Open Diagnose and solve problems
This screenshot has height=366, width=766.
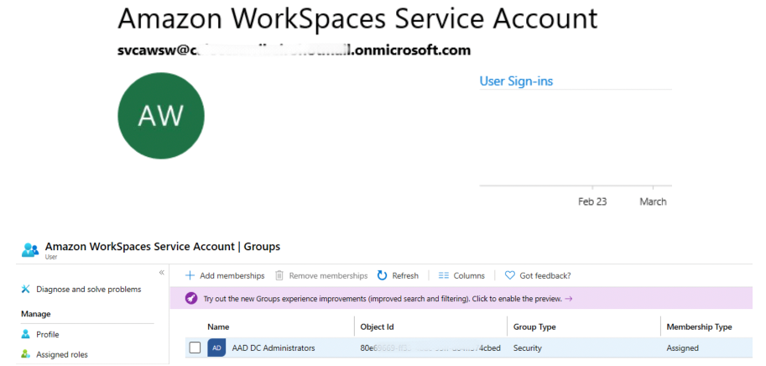coord(88,290)
